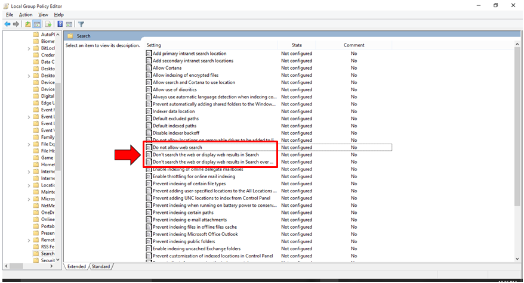
Task: Sort by the Comment column header
Action: (x=354, y=45)
